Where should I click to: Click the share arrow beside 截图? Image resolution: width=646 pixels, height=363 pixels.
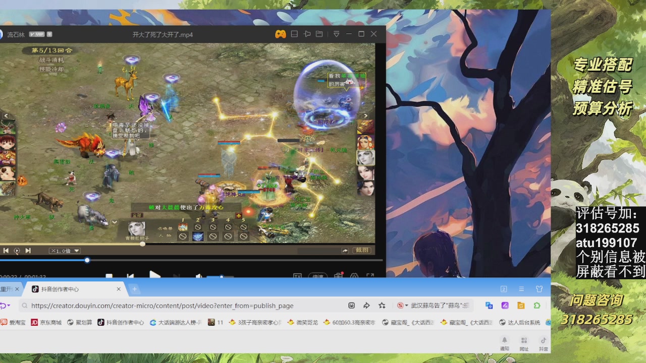[x=345, y=251]
